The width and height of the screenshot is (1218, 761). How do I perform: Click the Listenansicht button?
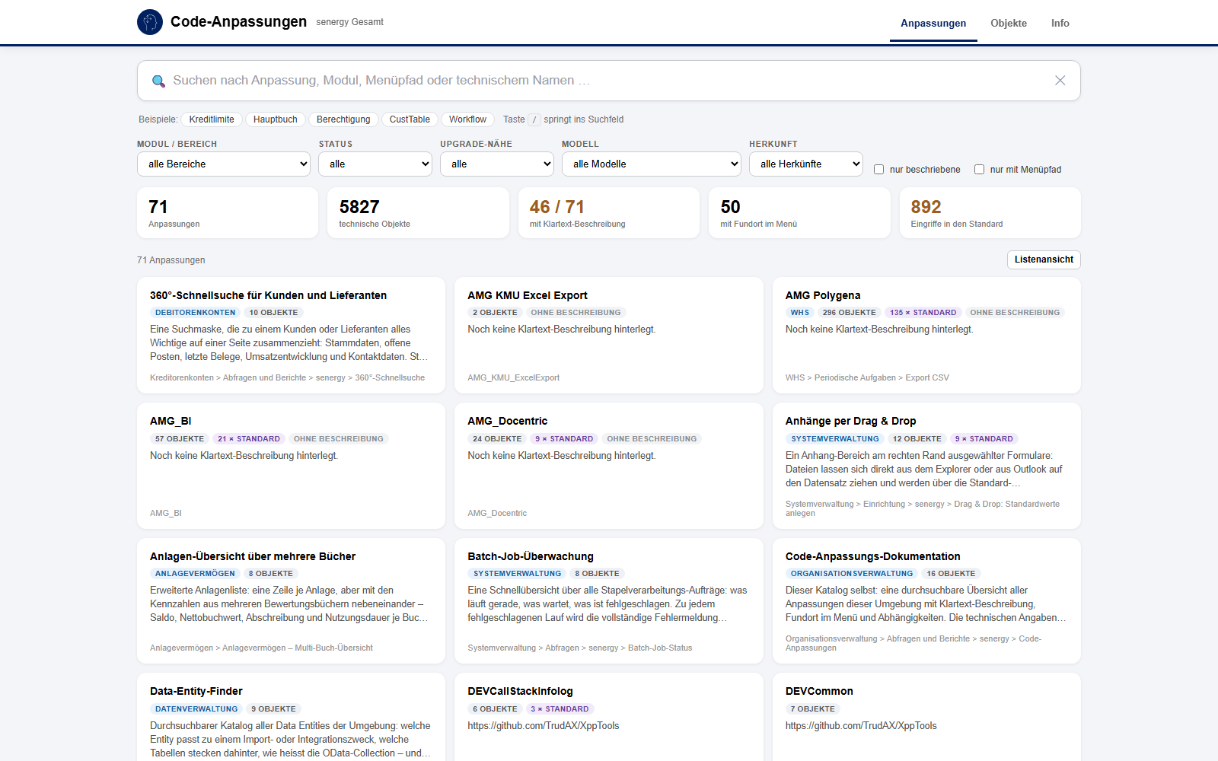tap(1044, 260)
